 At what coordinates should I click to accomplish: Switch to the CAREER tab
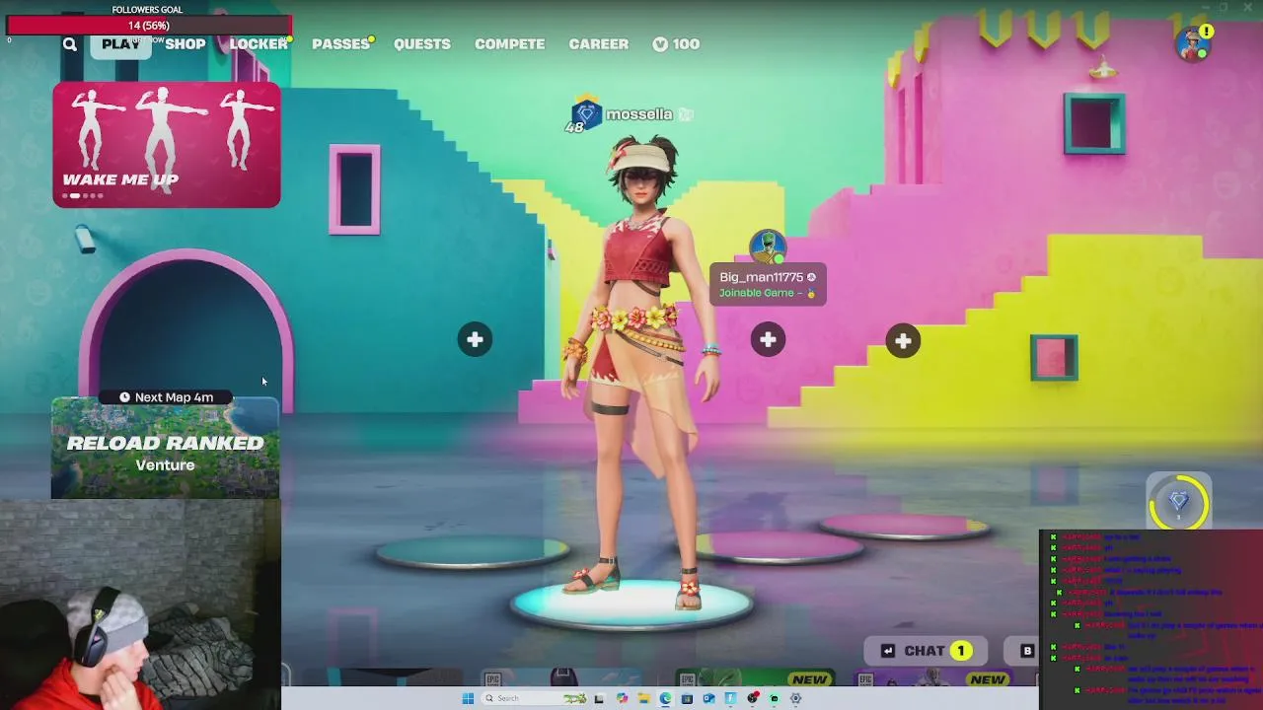click(x=598, y=44)
